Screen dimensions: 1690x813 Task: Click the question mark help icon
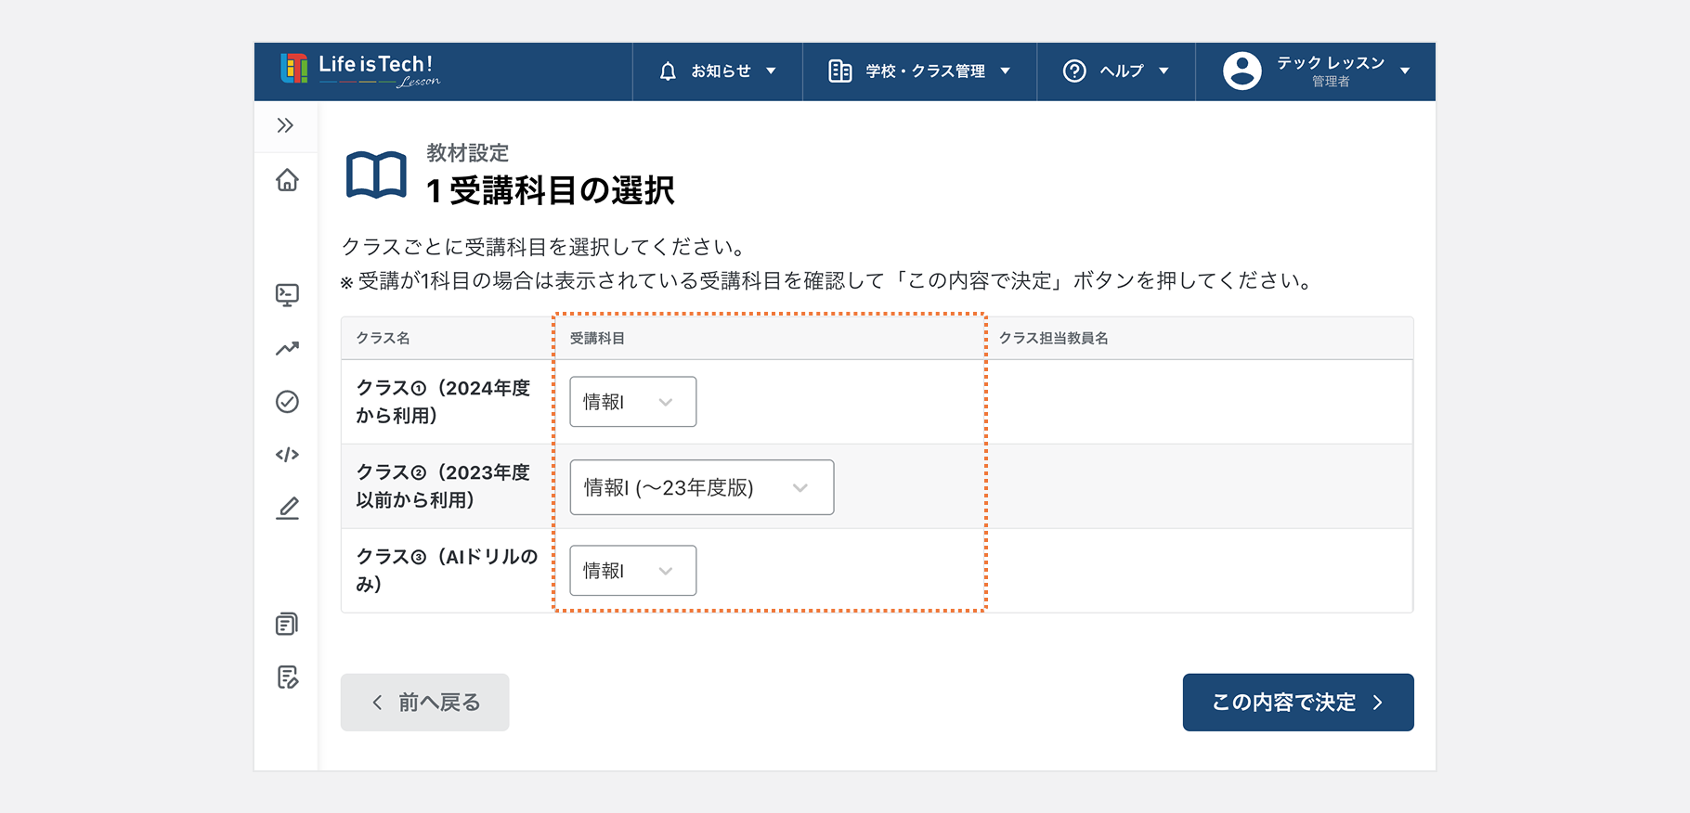pos(1074,71)
